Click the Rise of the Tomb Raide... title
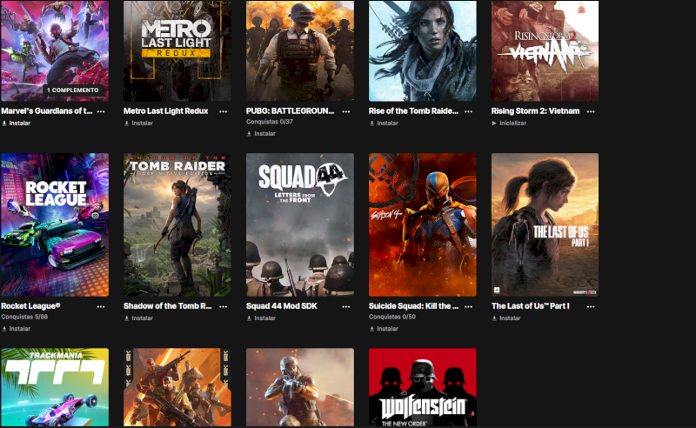Image resolution: width=696 pixels, height=428 pixels. [x=414, y=111]
